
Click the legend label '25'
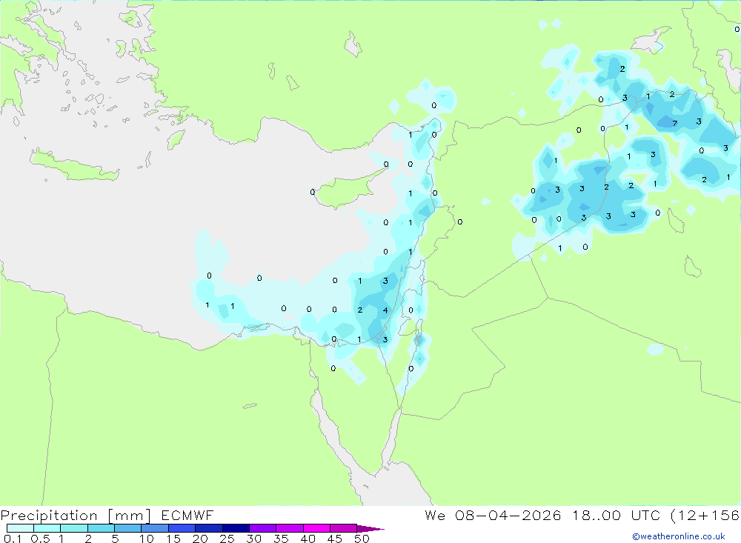point(227,539)
